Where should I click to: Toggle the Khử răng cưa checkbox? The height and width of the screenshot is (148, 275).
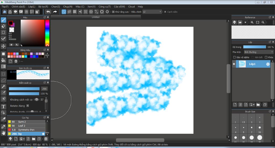tap(113, 12)
